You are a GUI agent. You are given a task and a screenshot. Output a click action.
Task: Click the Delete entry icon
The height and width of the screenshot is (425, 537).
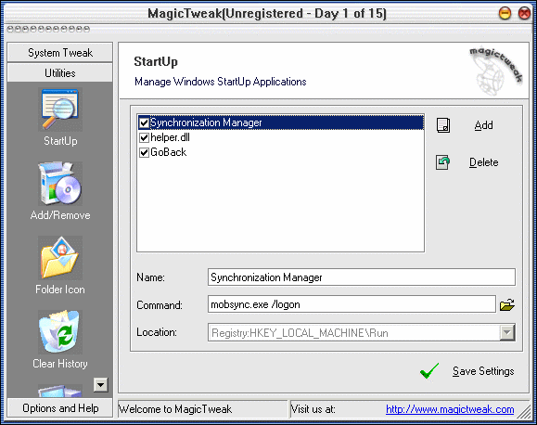click(442, 162)
